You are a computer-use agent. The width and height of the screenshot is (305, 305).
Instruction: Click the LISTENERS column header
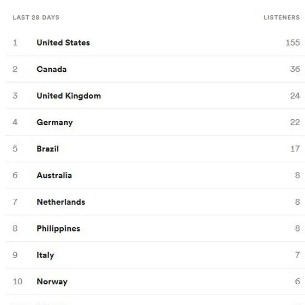pyautogui.click(x=282, y=17)
